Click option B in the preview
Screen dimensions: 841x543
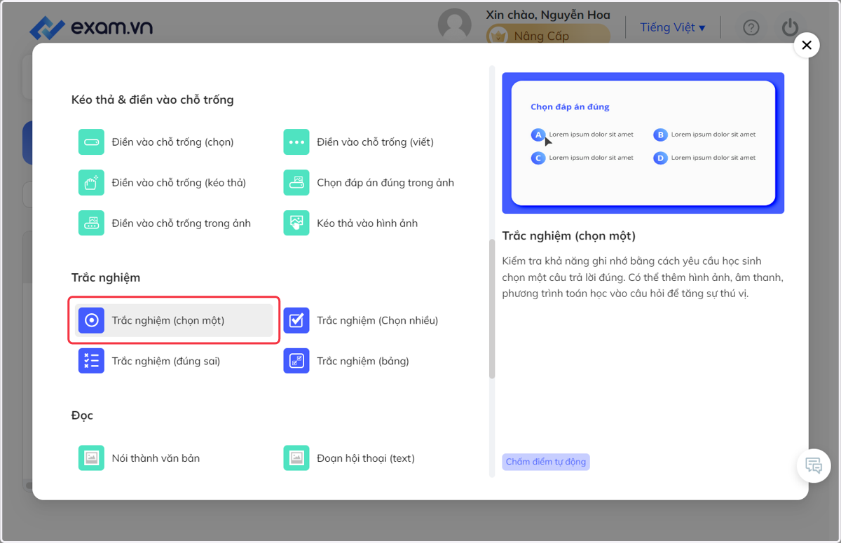(660, 135)
